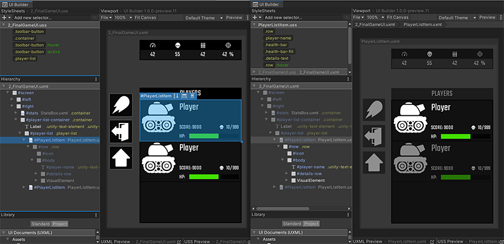Click first tank icon in right viewport
The height and width of the screenshot is (244, 504).
click(x=410, y=118)
